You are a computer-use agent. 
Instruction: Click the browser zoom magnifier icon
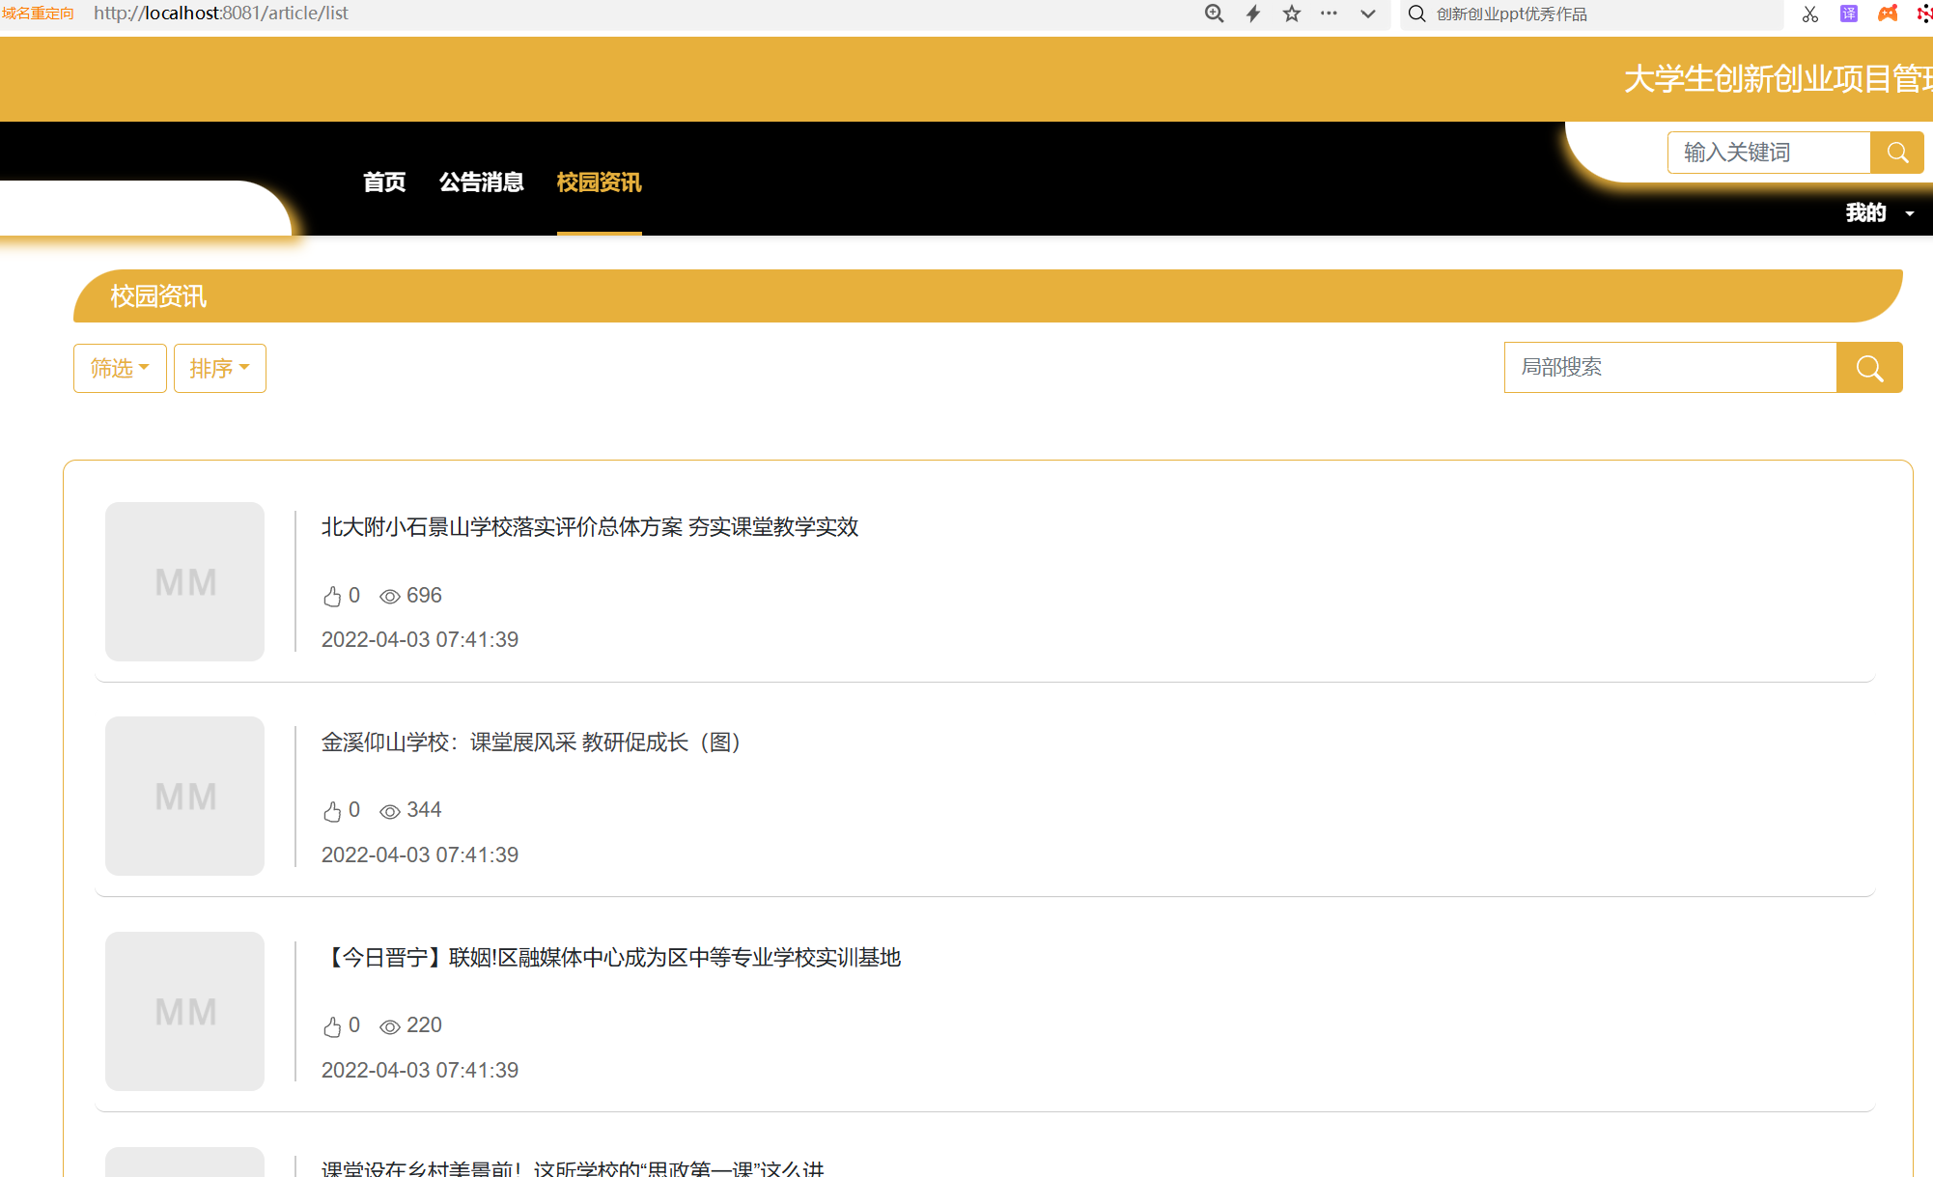click(x=1214, y=14)
